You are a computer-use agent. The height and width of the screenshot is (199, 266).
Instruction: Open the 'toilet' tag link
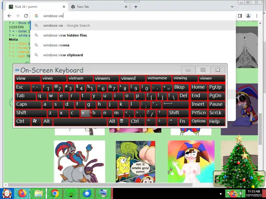(x=23, y=31)
